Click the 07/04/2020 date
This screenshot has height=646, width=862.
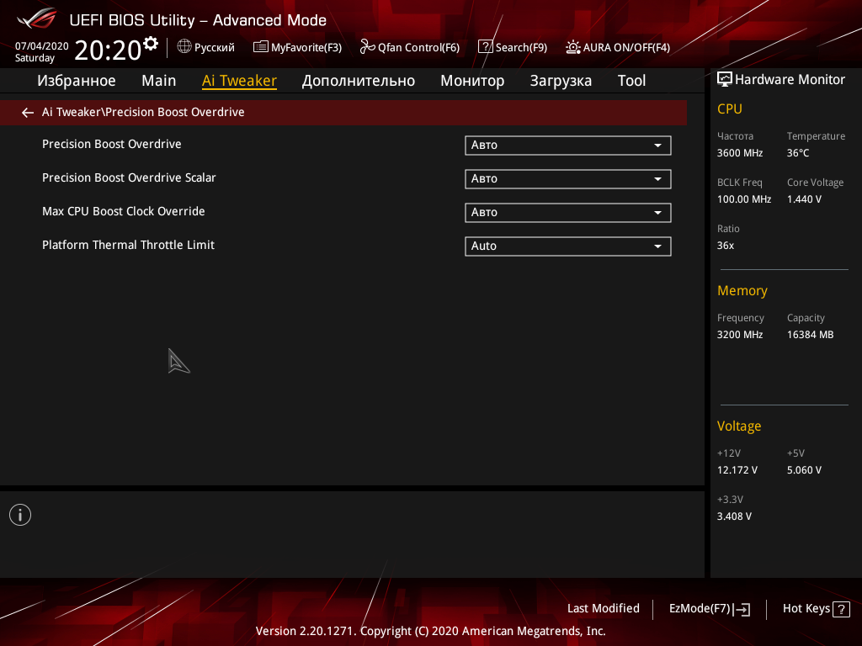point(41,46)
